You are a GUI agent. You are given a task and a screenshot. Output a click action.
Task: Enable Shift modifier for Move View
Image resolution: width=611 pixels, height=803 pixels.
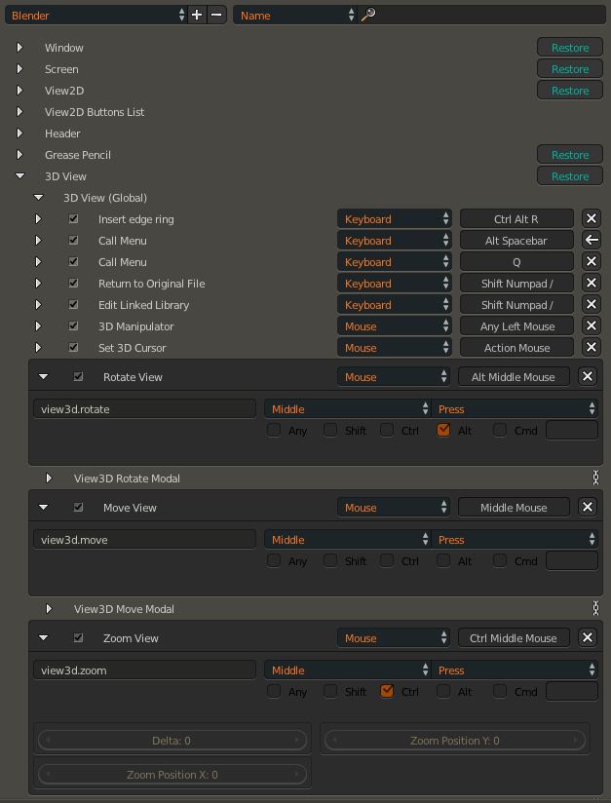pyautogui.click(x=331, y=560)
